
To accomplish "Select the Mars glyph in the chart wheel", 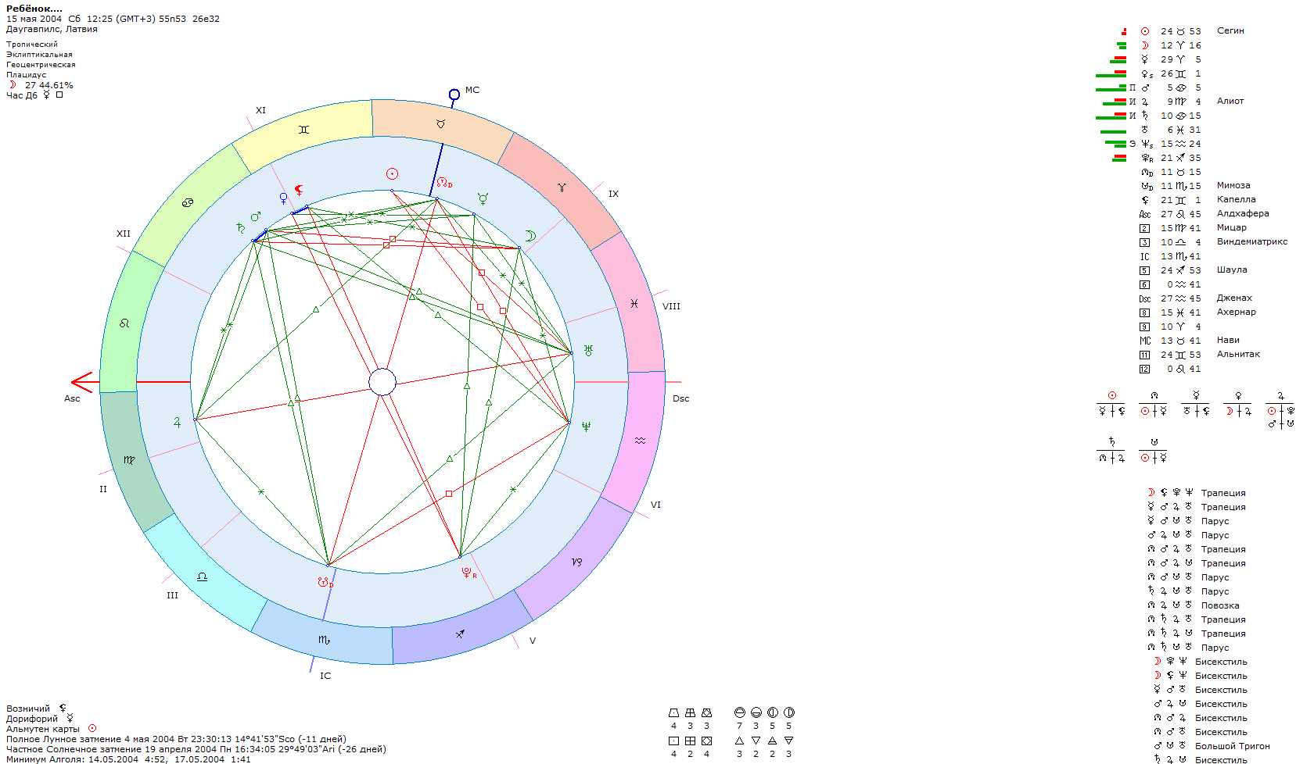I will pos(256,216).
